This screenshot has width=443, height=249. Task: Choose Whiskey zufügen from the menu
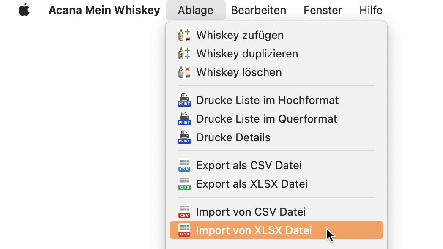[240, 35]
